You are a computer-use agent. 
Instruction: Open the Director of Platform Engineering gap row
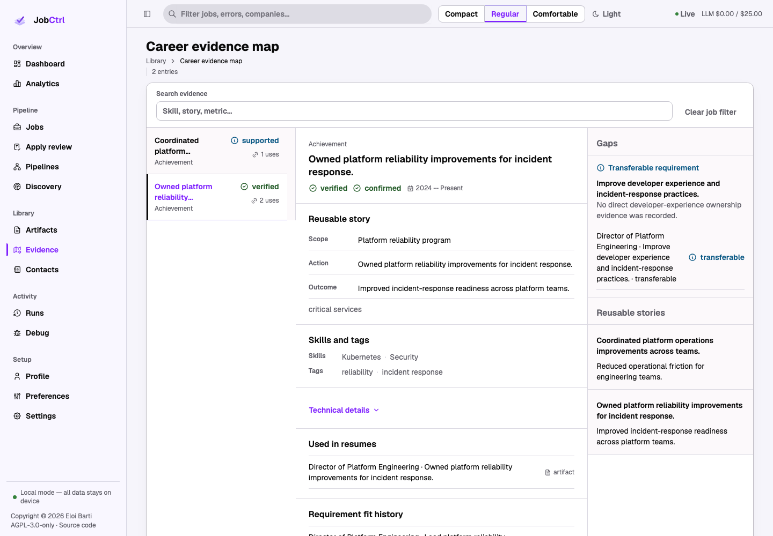click(x=670, y=257)
